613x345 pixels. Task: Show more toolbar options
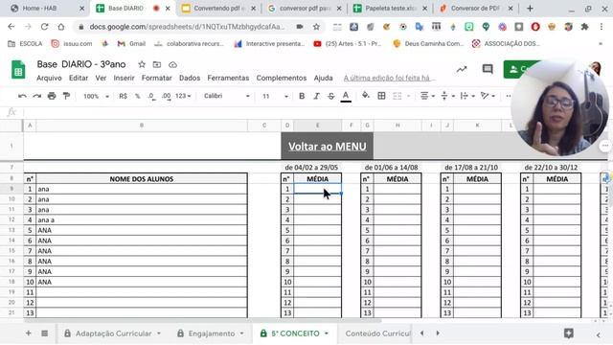coord(509,96)
